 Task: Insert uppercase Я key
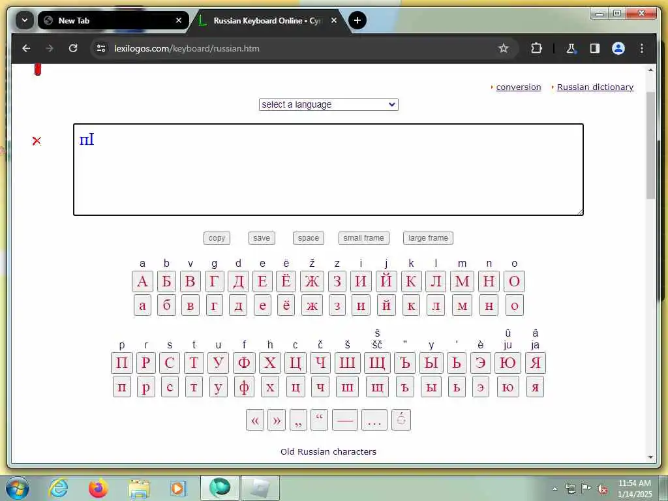click(536, 363)
